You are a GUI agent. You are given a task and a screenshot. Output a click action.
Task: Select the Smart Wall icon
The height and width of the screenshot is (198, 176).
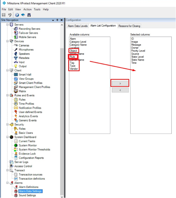[16, 75]
